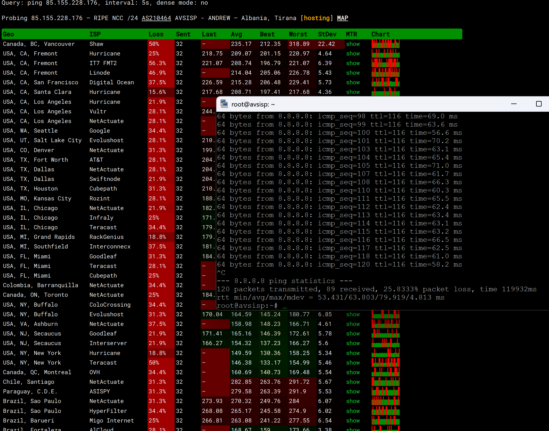The image size is (549, 431).
Task: Click the "AT&T" ISP cell
Action: [x=96, y=160]
